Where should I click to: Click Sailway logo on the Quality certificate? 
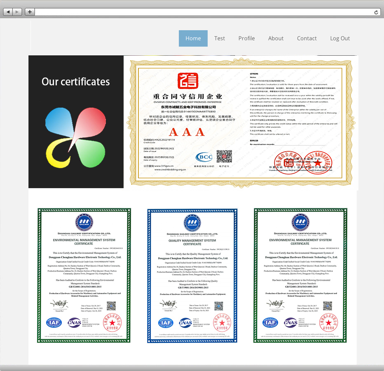tap(192, 222)
